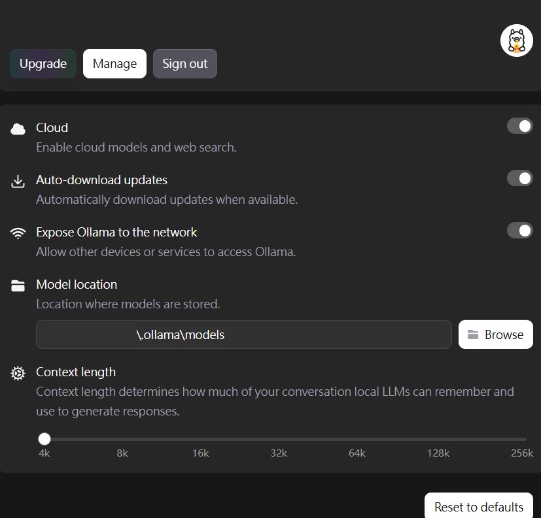Click the Ollama llama avatar icon
The image size is (541, 518).
coord(516,41)
